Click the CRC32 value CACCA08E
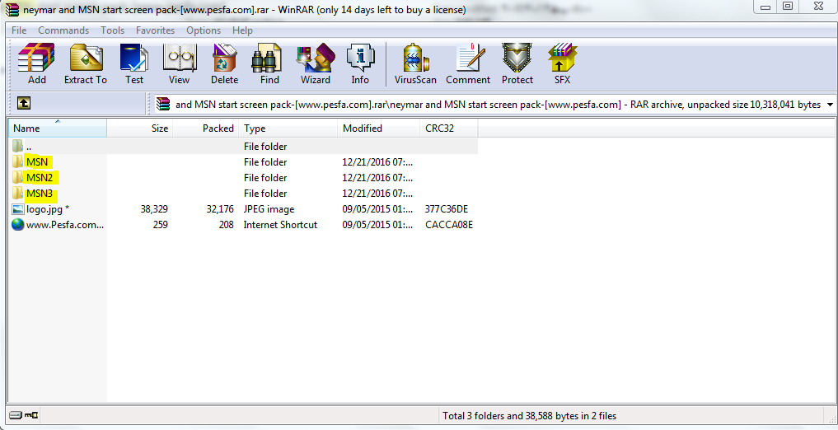This screenshot has height=430, width=838. click(449, 224)
